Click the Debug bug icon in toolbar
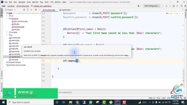 167,6
